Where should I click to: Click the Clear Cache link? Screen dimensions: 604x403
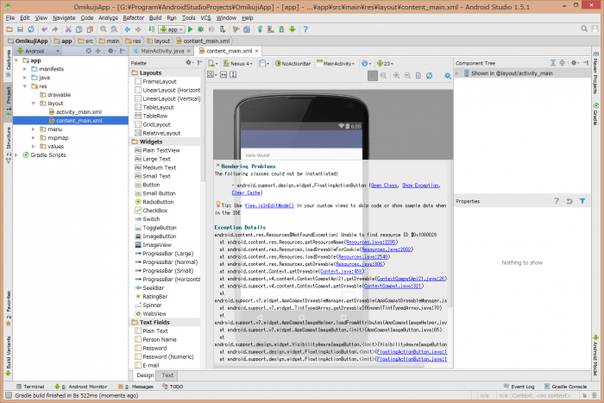tap(246, 192)
